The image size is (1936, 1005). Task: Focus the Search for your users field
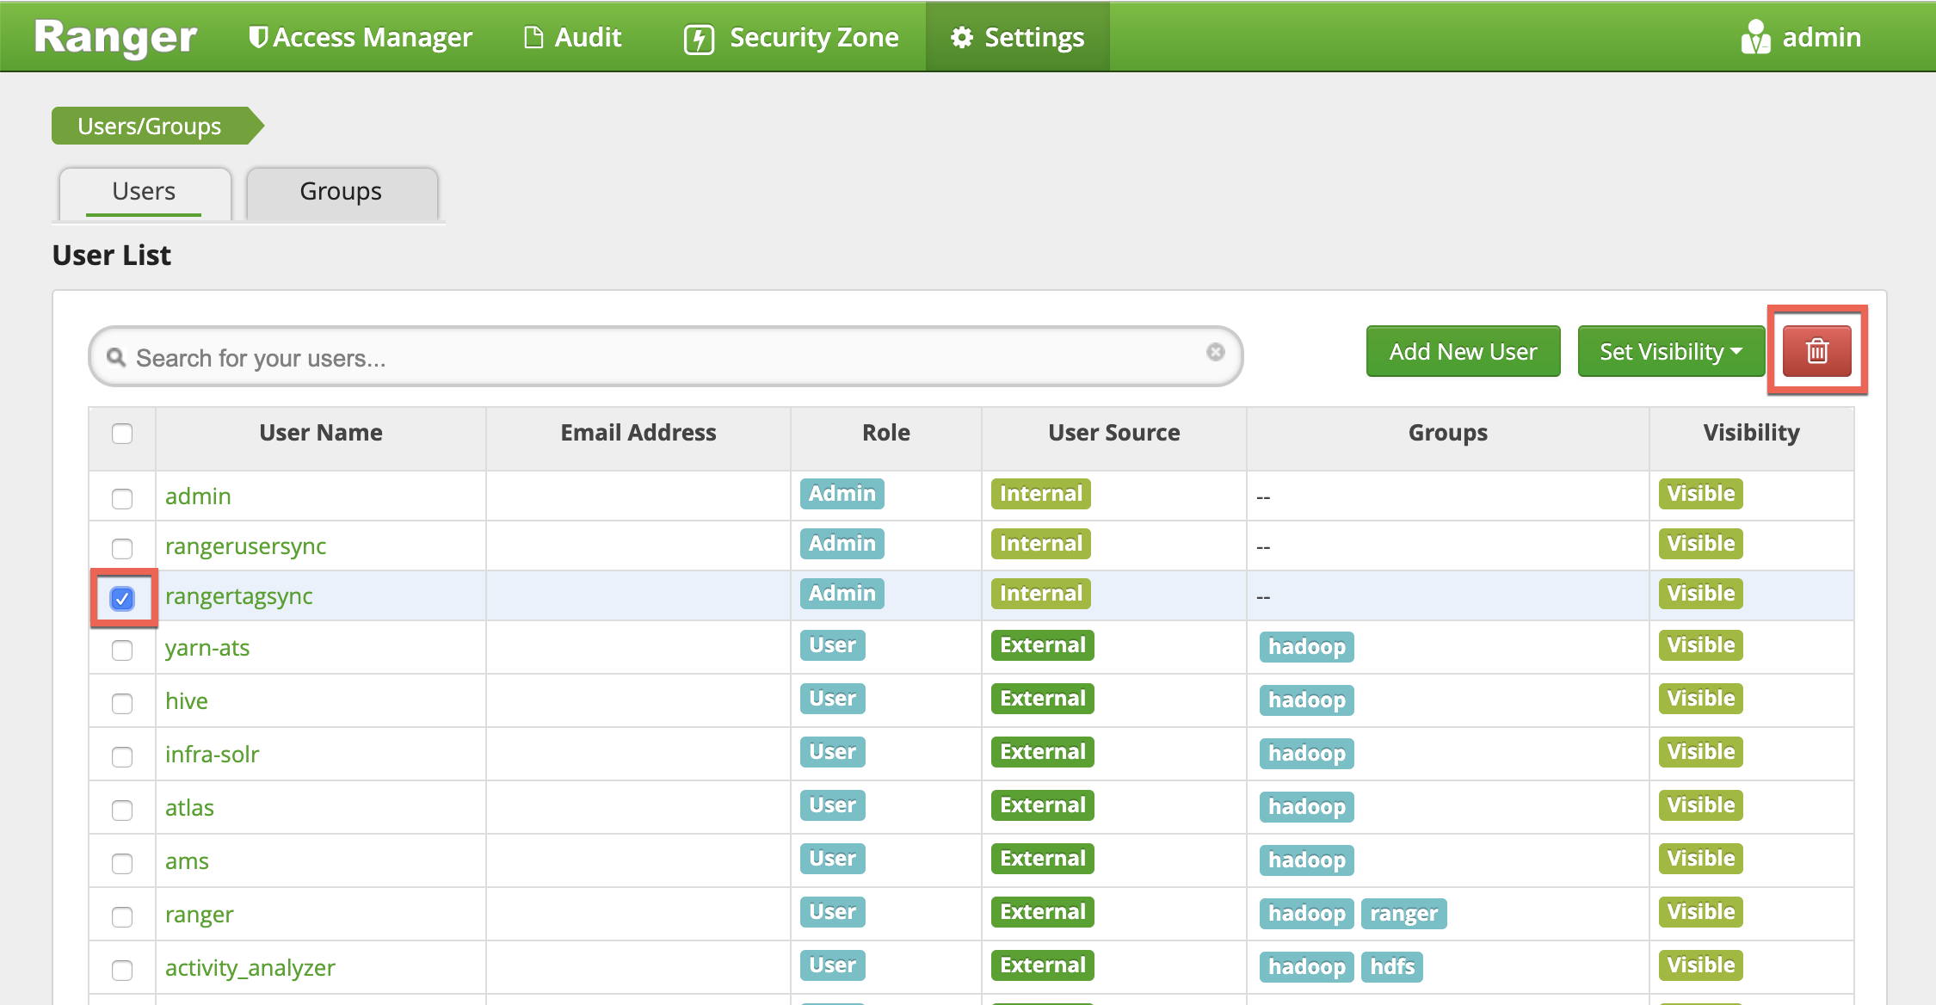click(666, 356)
